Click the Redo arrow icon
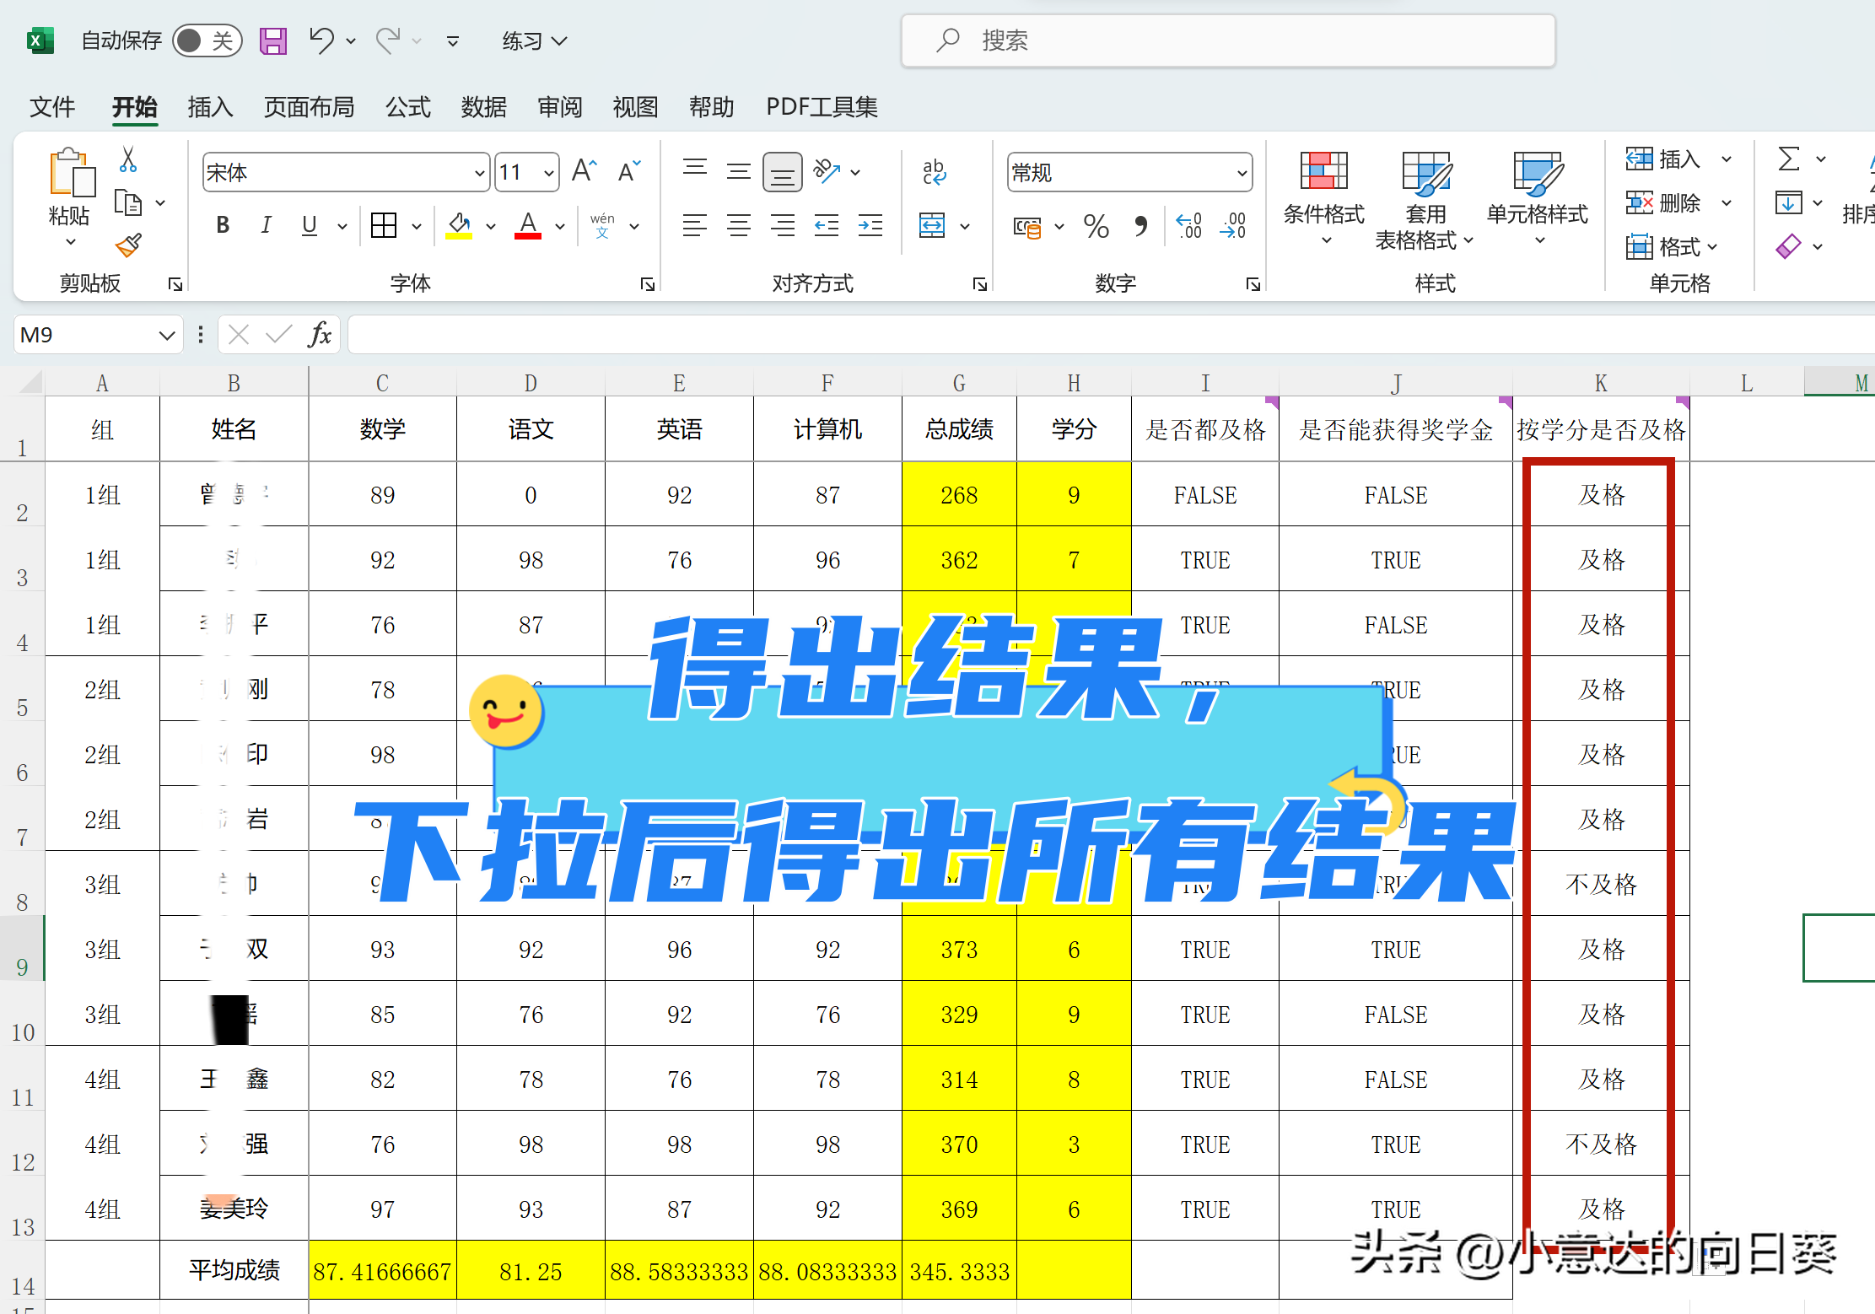 (x=388, y=40)
